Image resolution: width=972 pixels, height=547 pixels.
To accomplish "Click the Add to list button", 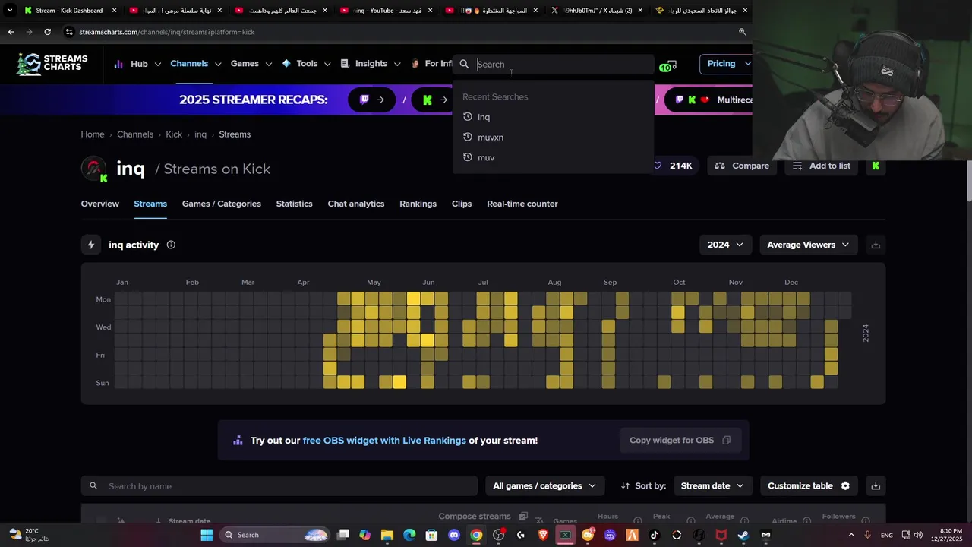I will [821, 166].
